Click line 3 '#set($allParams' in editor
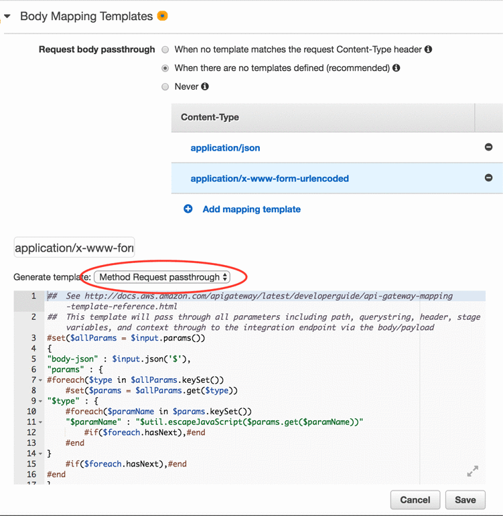This screenshot has width=503, height=516. pyautogui.click(x=126, y=338)
